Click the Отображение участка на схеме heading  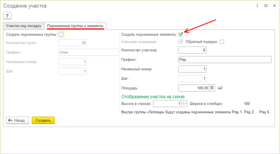153,97
